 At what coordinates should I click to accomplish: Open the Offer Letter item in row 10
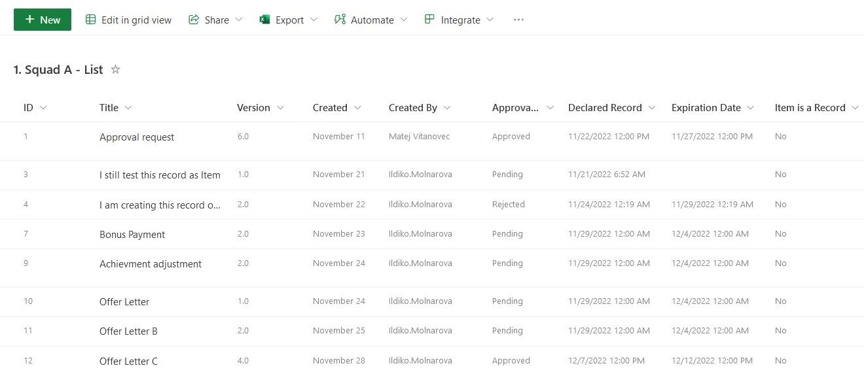coord(124,302)
